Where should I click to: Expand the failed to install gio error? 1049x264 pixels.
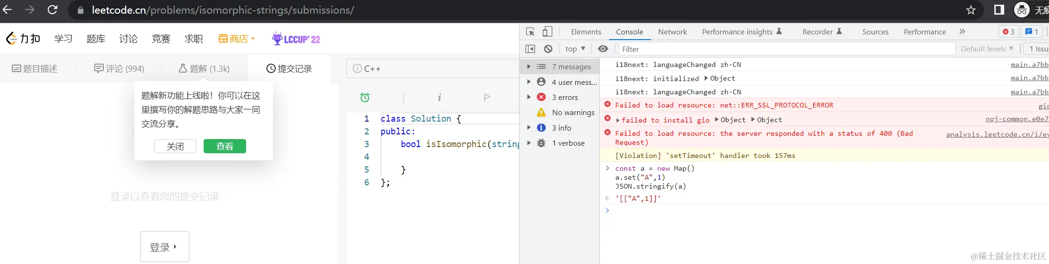pyautogui.click(x=618, y=120)
